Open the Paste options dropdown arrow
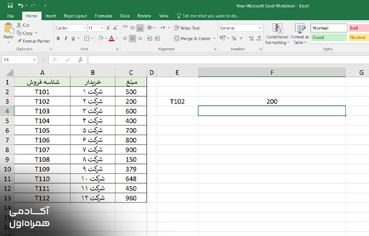This screenshot has height=236, width=369. pos(8,42)
